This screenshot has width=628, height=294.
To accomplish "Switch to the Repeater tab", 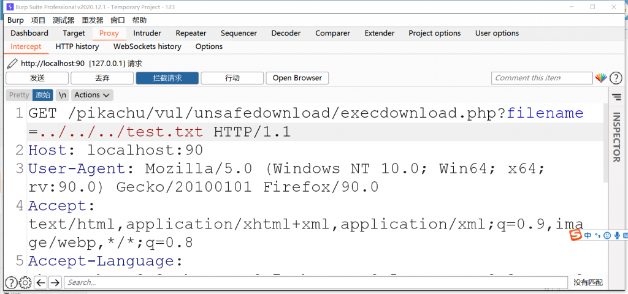I will (191, 33).
